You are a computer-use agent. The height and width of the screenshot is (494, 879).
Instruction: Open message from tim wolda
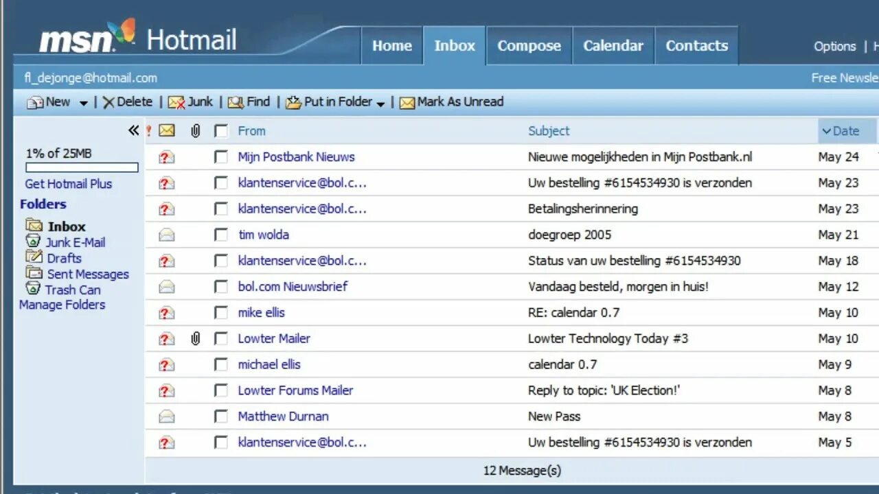[263, 235]
